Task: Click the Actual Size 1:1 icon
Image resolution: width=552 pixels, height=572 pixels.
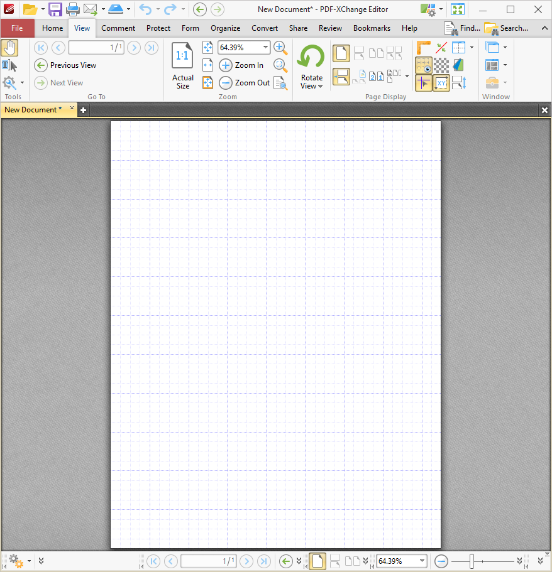Action: click(182, 57)
